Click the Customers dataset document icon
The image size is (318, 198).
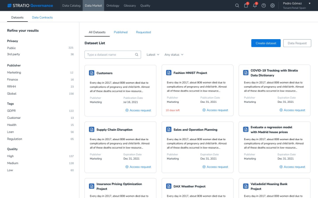[92, 73]
